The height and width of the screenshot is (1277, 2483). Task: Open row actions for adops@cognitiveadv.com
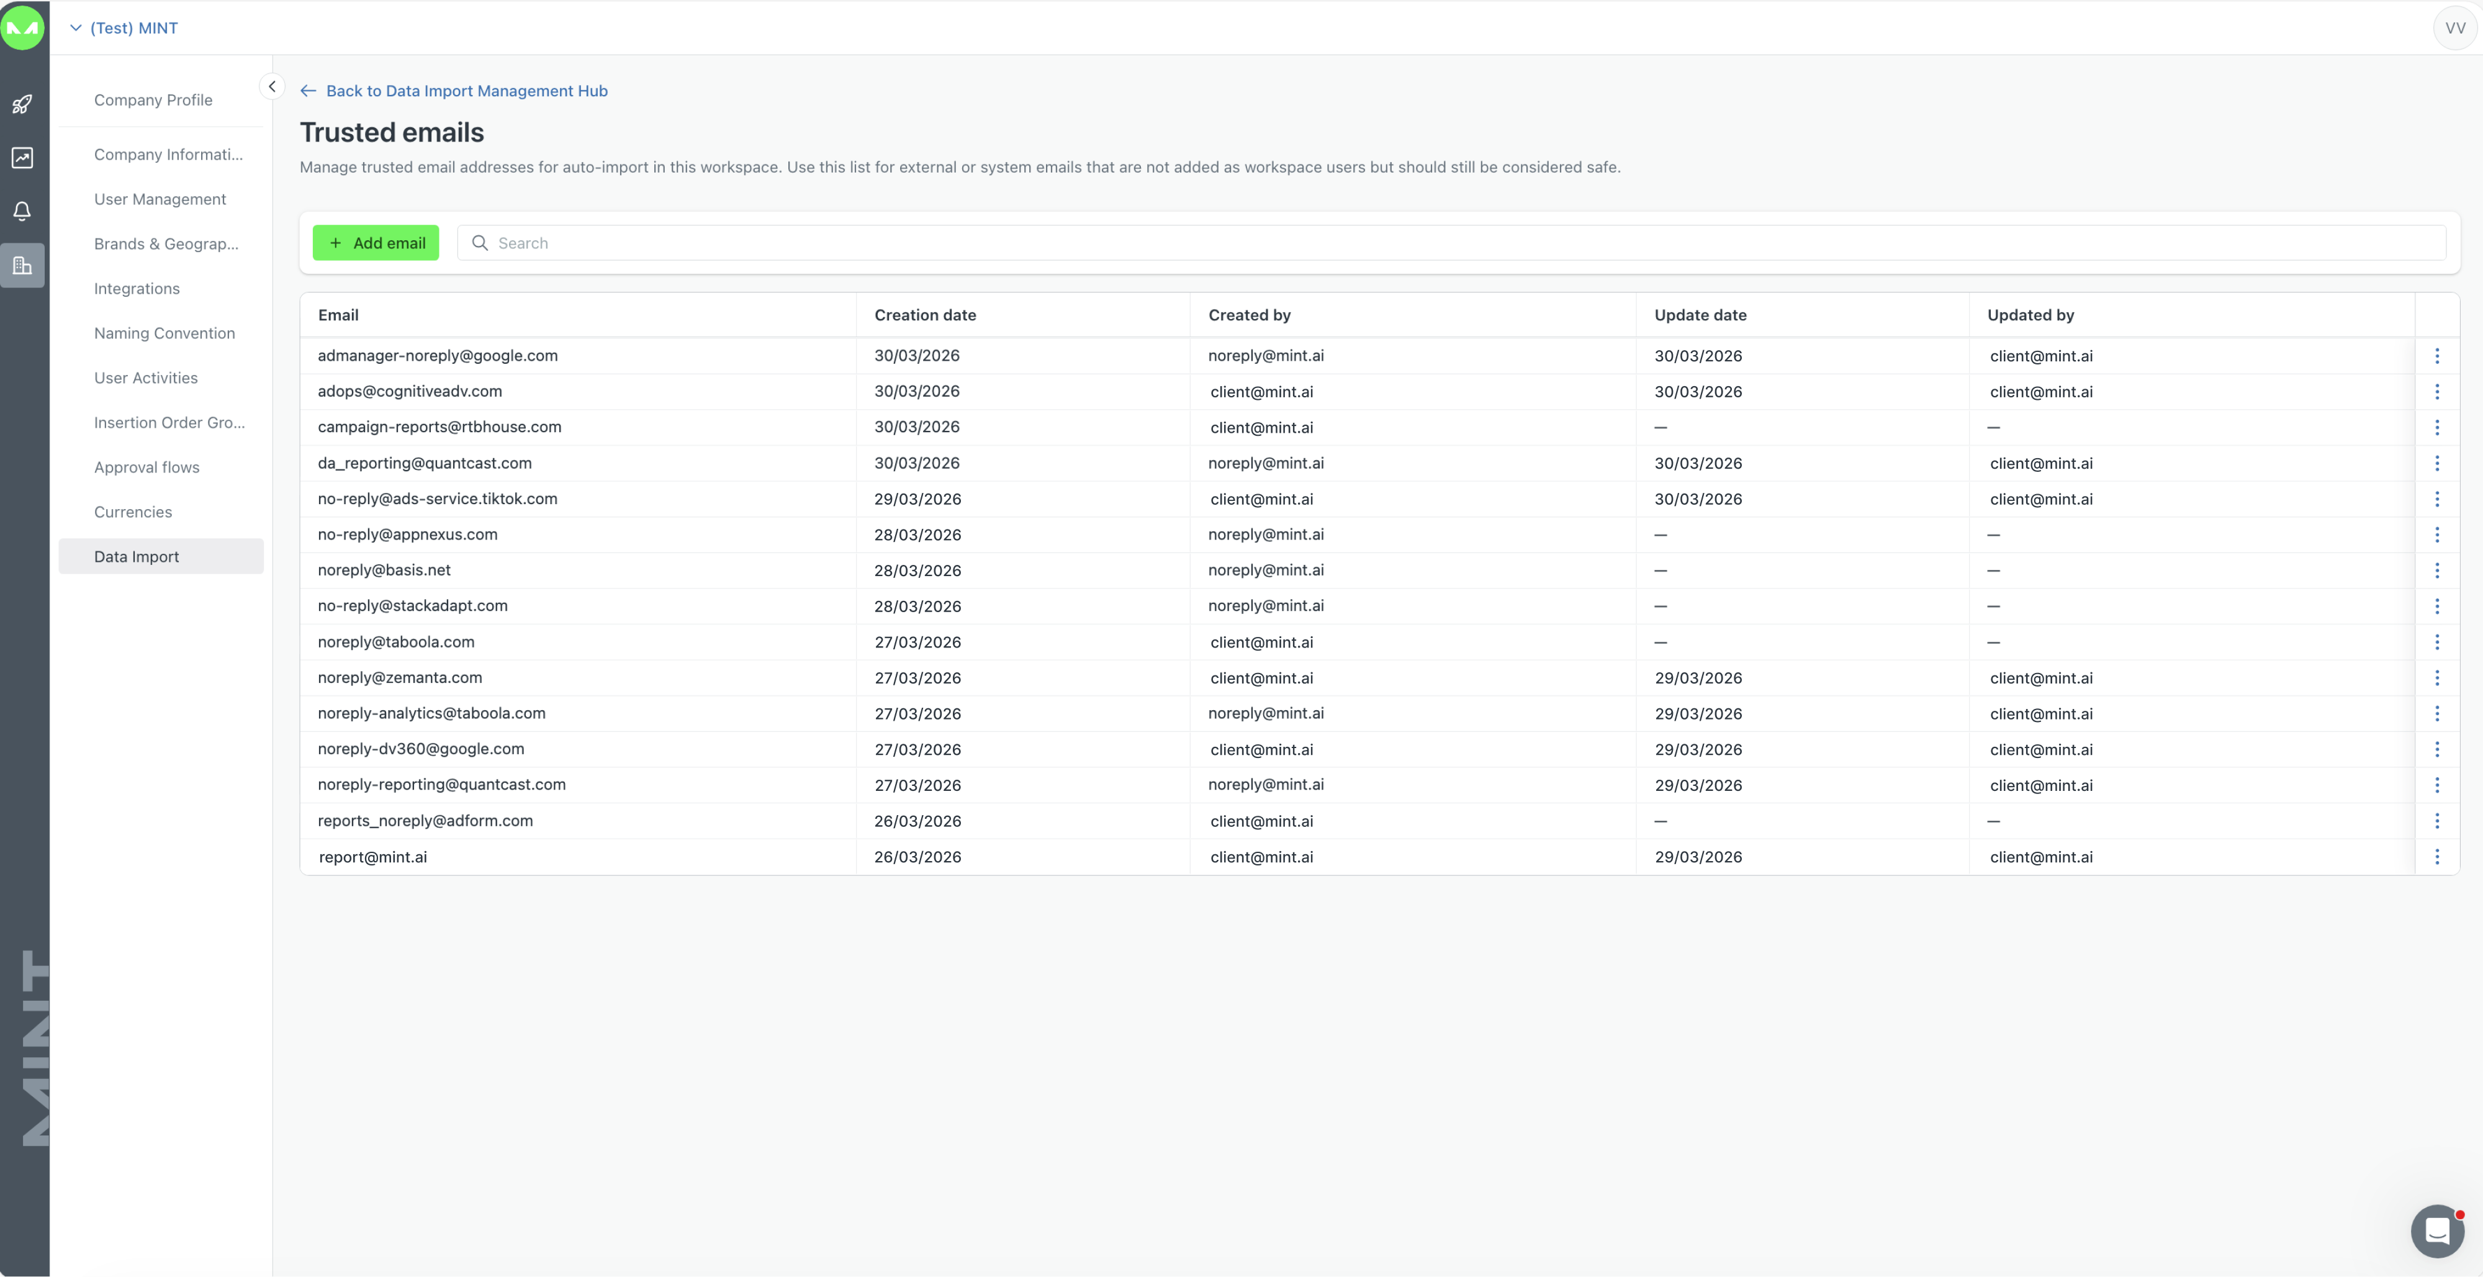pos(2436,392)
